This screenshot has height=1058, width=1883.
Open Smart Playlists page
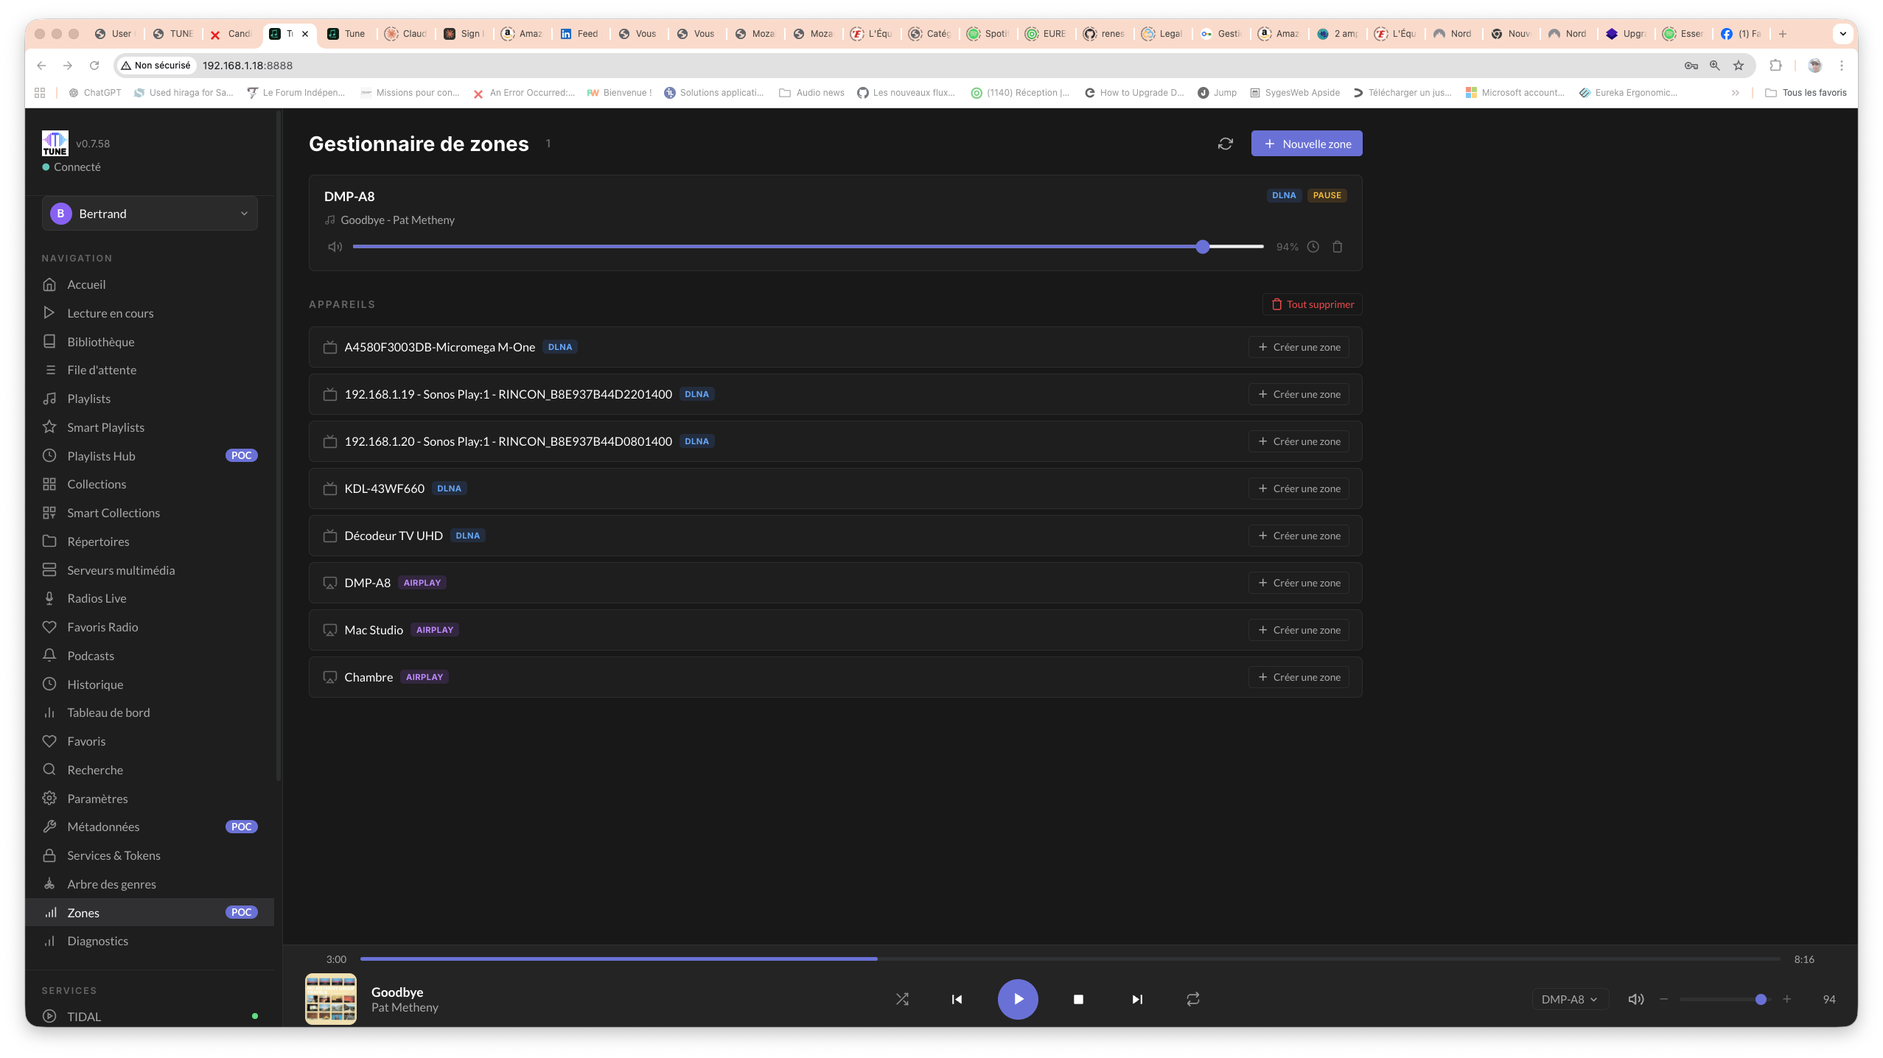tap(150, 427)
